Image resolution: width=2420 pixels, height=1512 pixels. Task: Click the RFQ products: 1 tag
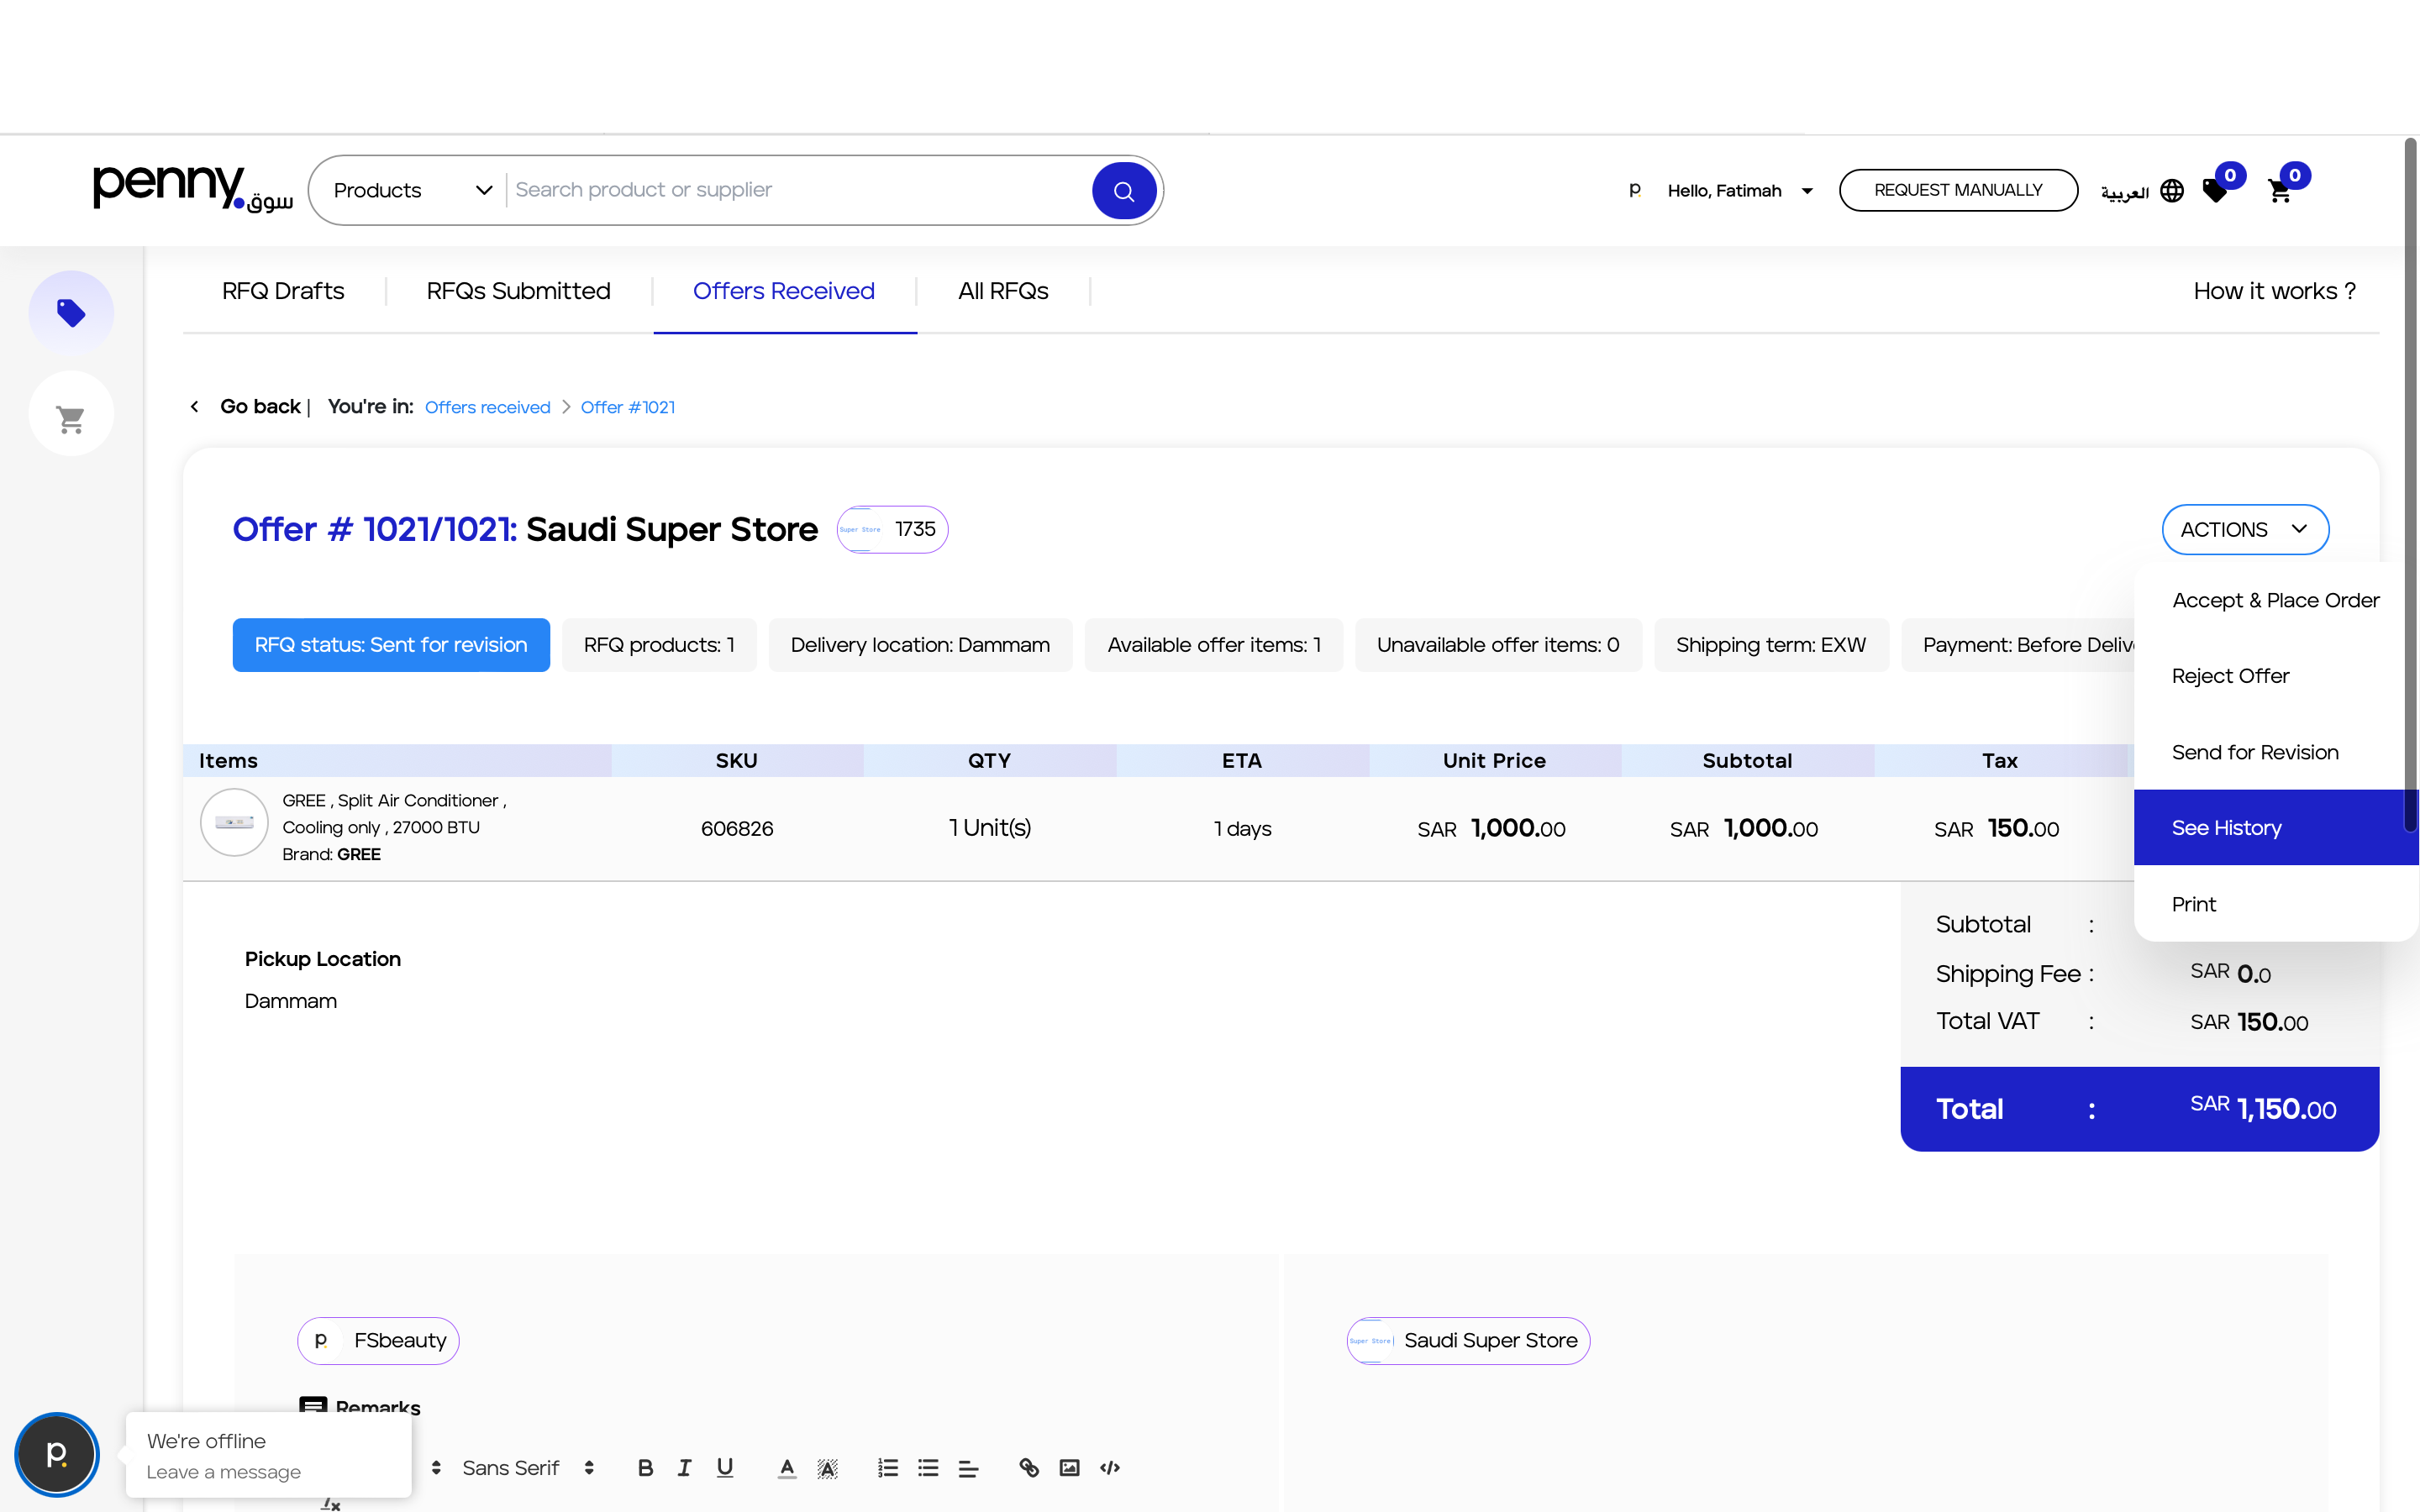[659, 645]
